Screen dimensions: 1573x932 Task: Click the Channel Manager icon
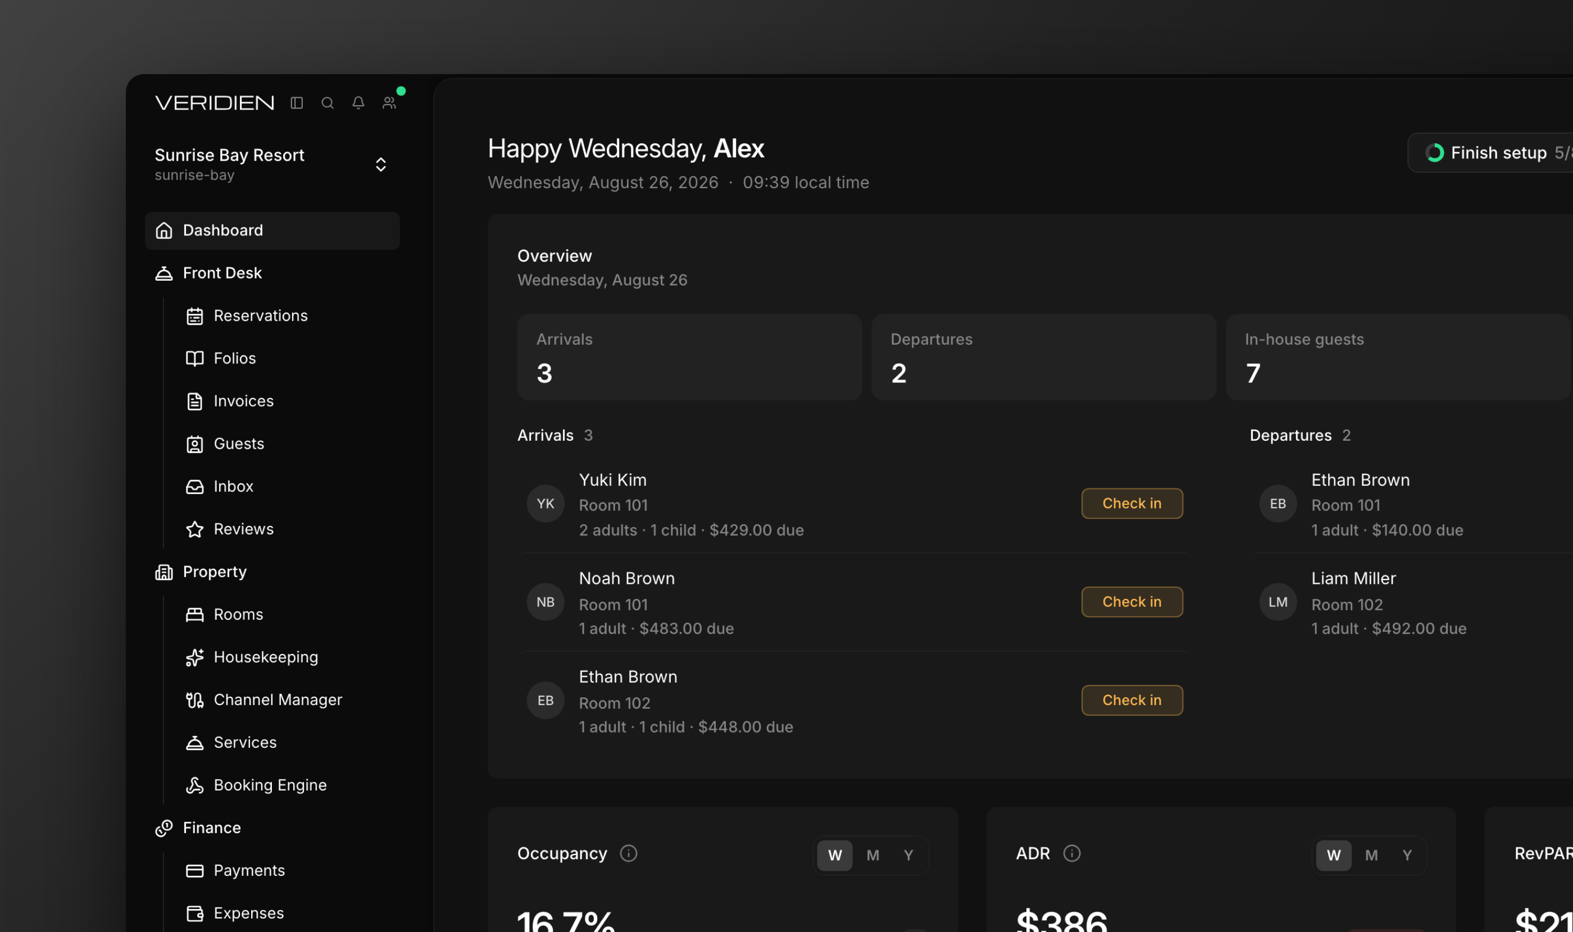click(x=195, y=700)
